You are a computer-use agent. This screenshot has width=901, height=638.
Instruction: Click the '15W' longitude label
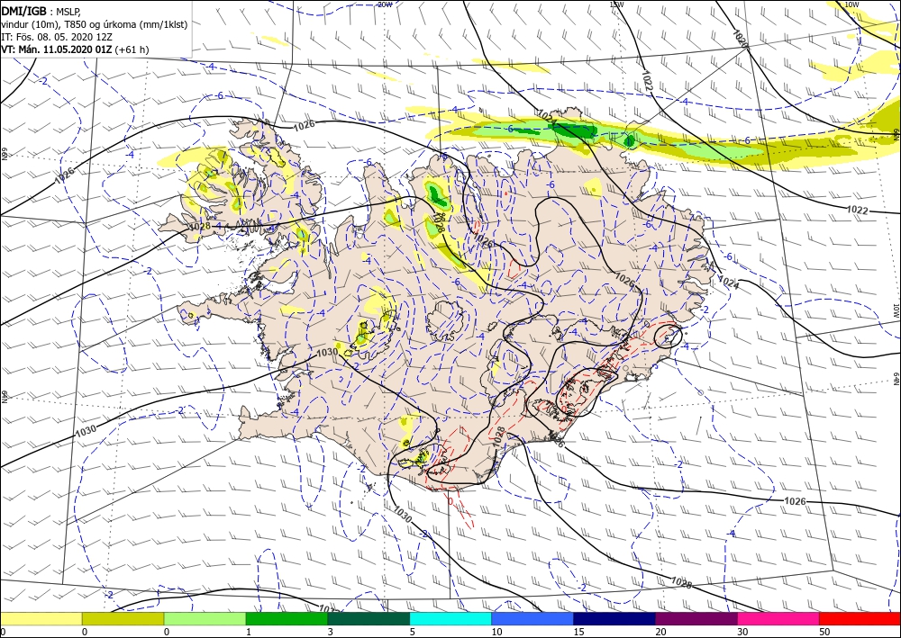click(616, 4)
